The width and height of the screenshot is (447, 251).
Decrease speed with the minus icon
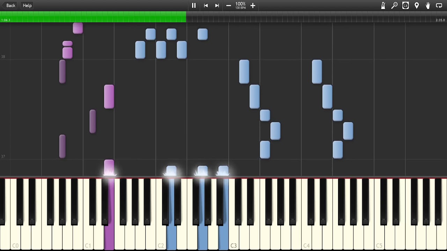point(228,6)
